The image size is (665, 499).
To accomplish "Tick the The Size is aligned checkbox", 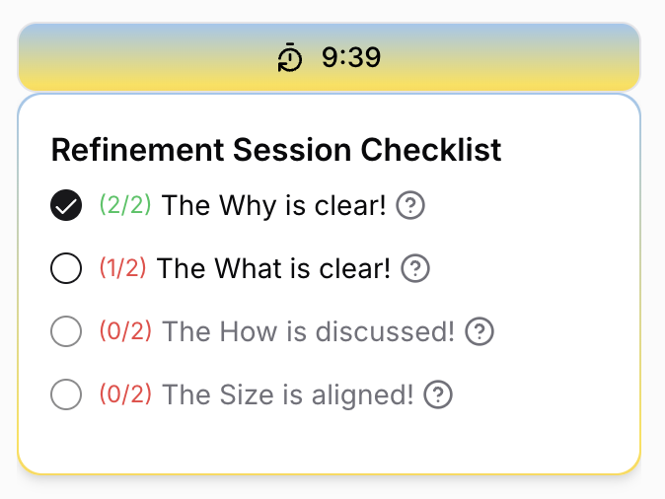I will (x=66, y=395).
